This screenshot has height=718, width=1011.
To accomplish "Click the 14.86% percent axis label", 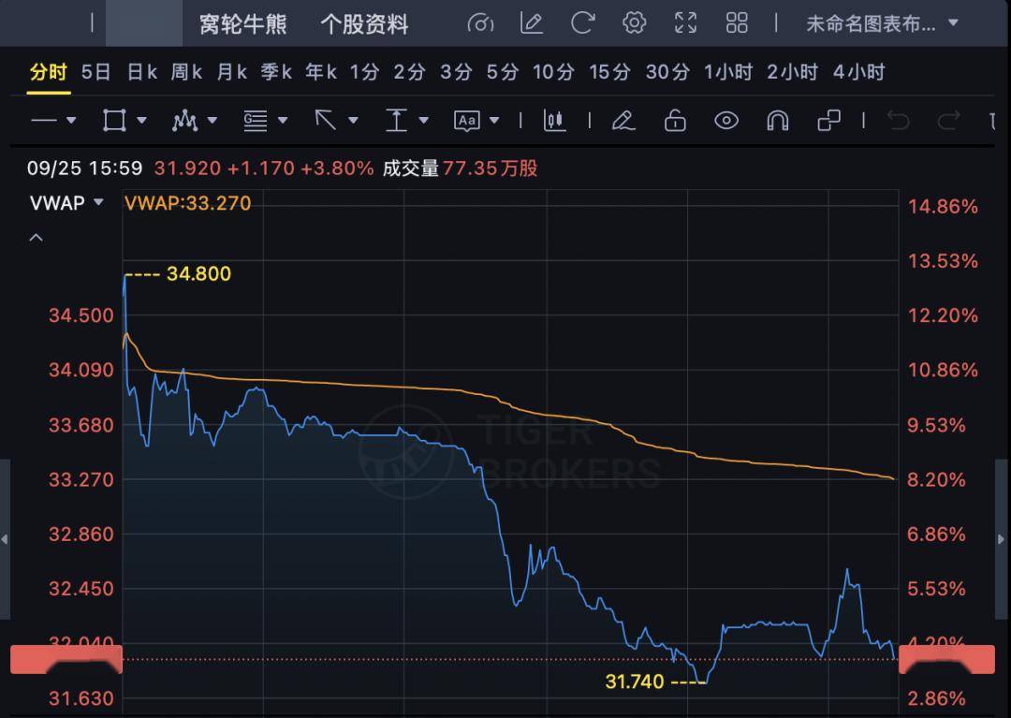I will coord(943,206).
